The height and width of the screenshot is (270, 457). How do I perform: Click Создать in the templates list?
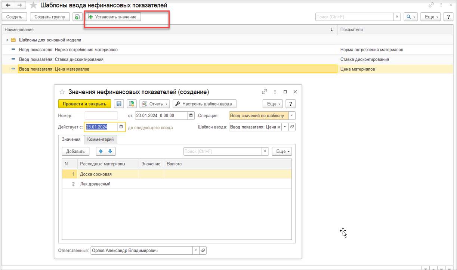14,17
